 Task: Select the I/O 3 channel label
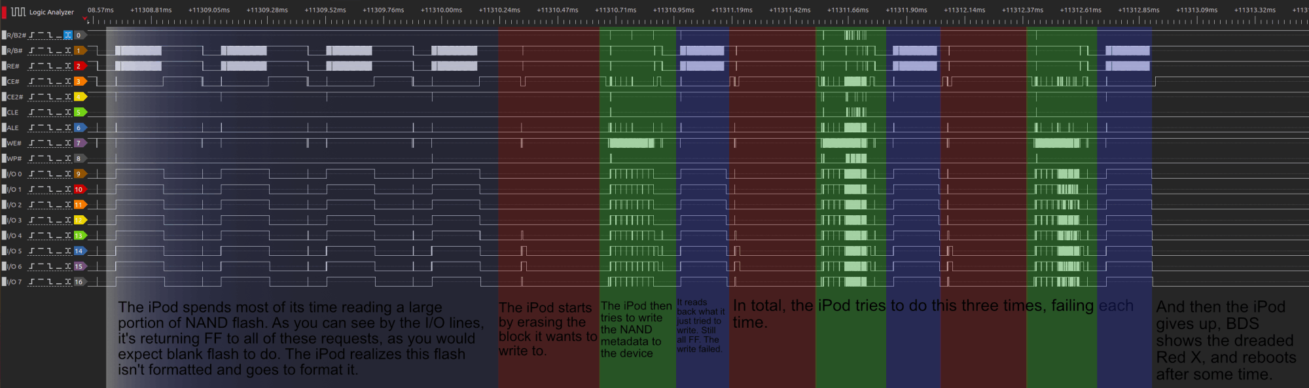14,220
